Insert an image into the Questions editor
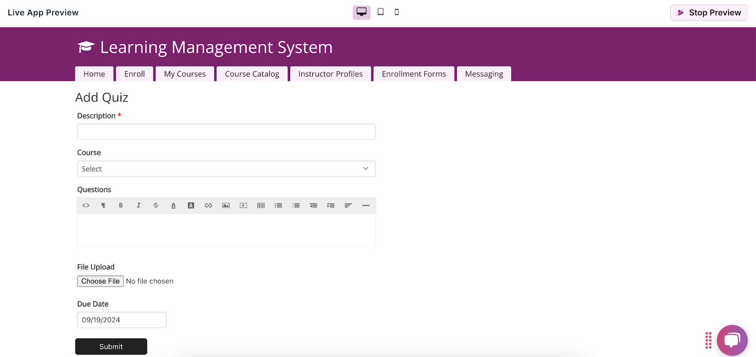This screenshot has width=756, height=357. tap(226, 205)
